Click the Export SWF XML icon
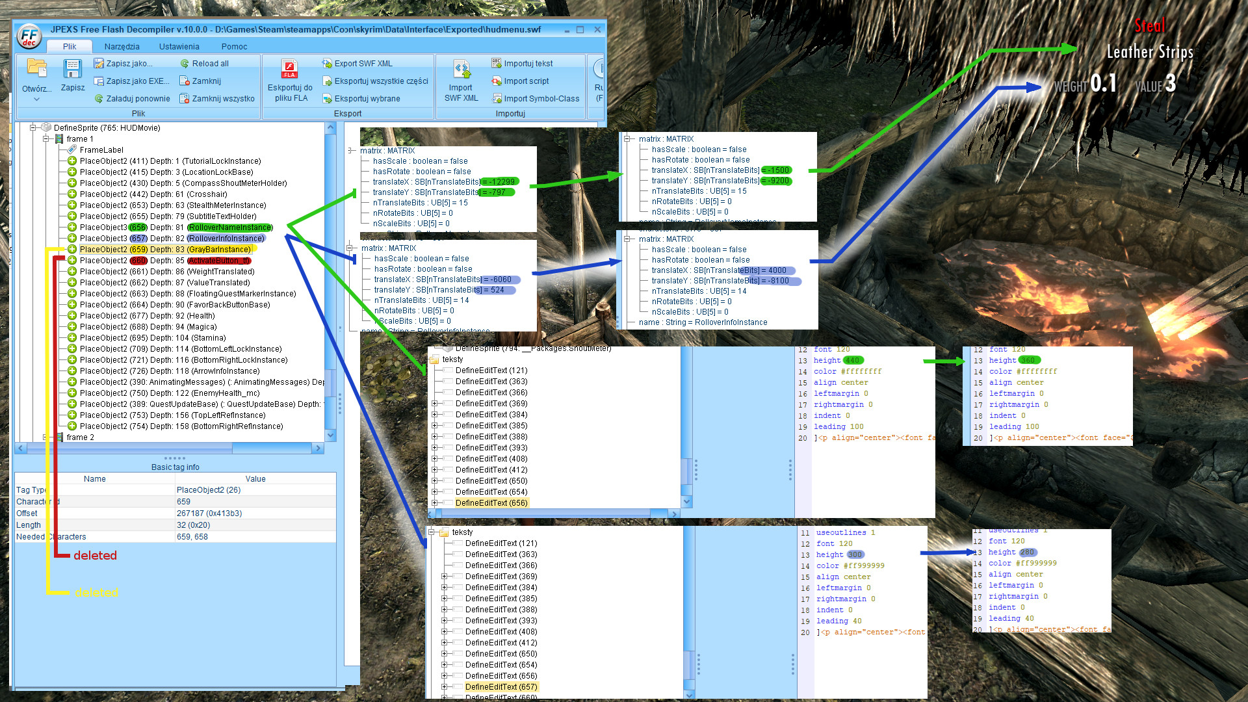Screen dimensions: 1248x702 (x=327, y=64)
